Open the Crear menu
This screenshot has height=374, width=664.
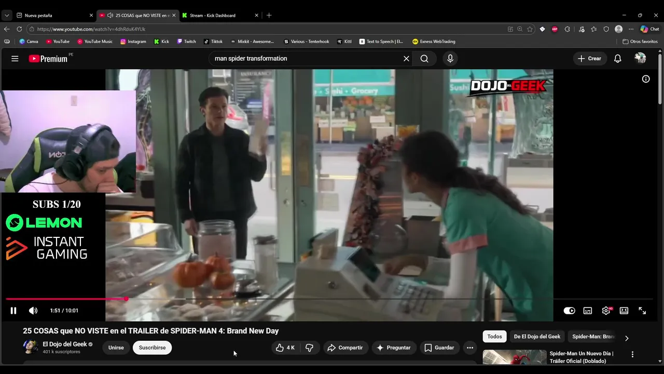coord(589,59)
